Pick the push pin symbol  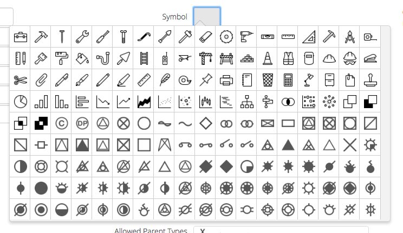(x=206, y=80)
